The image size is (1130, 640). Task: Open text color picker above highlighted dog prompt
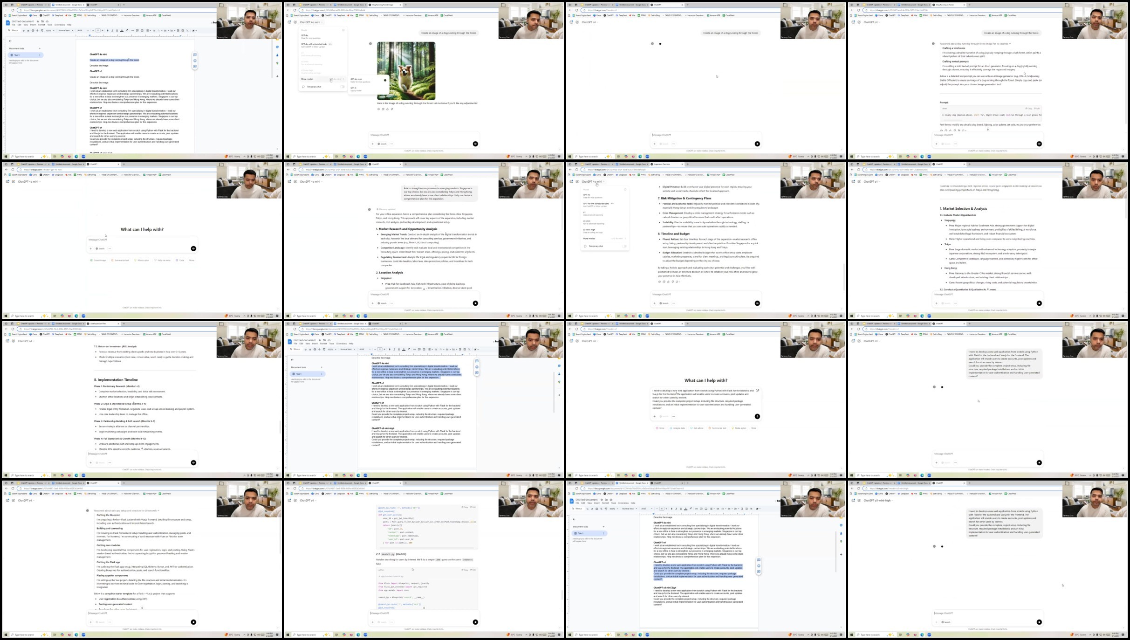(122, 30)
